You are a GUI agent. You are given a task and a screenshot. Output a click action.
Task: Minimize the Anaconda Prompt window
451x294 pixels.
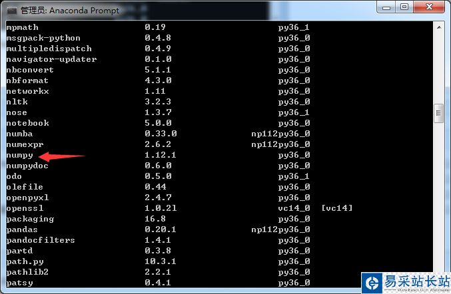[386, 7]
